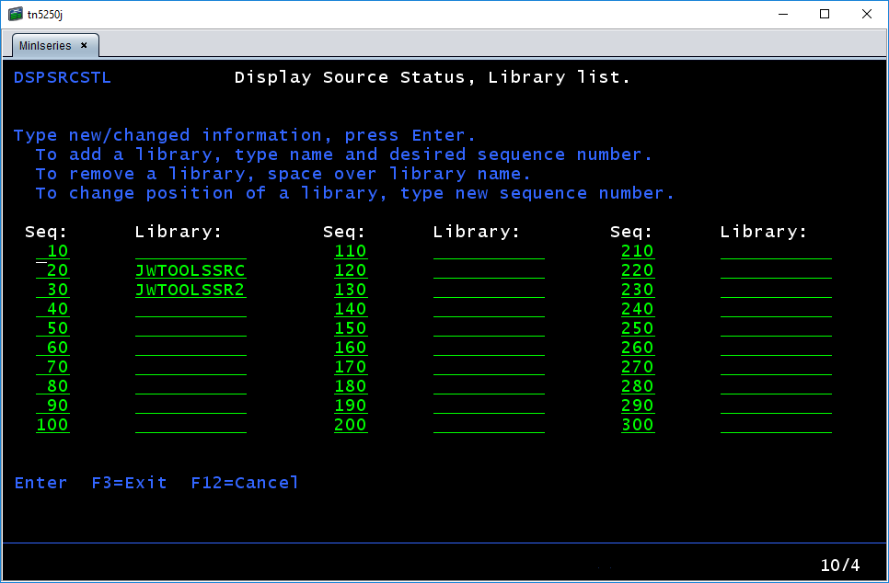Click the sequence field containing 300
Viewport: 889px width, 583px height.
point(638,424)
